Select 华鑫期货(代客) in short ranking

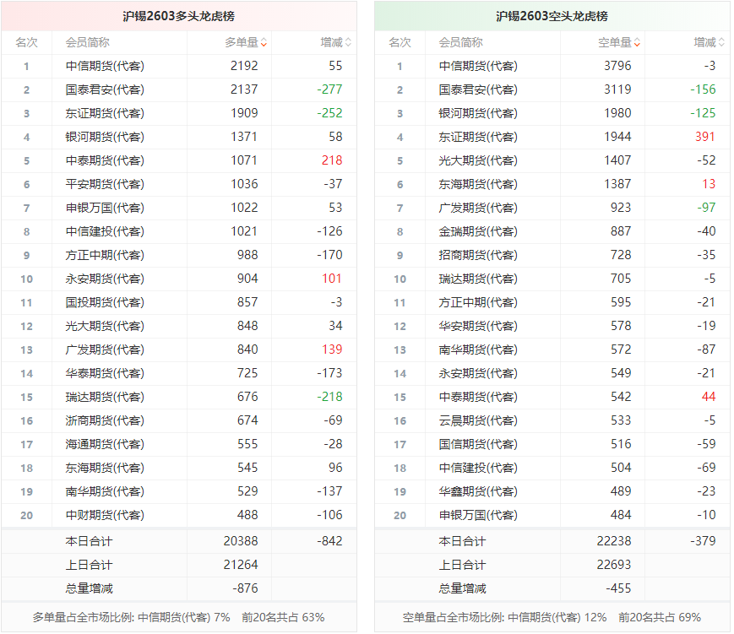(x=478, y=491)
